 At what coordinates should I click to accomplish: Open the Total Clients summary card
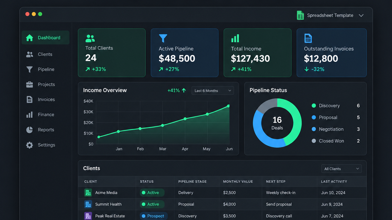[112, 53]
